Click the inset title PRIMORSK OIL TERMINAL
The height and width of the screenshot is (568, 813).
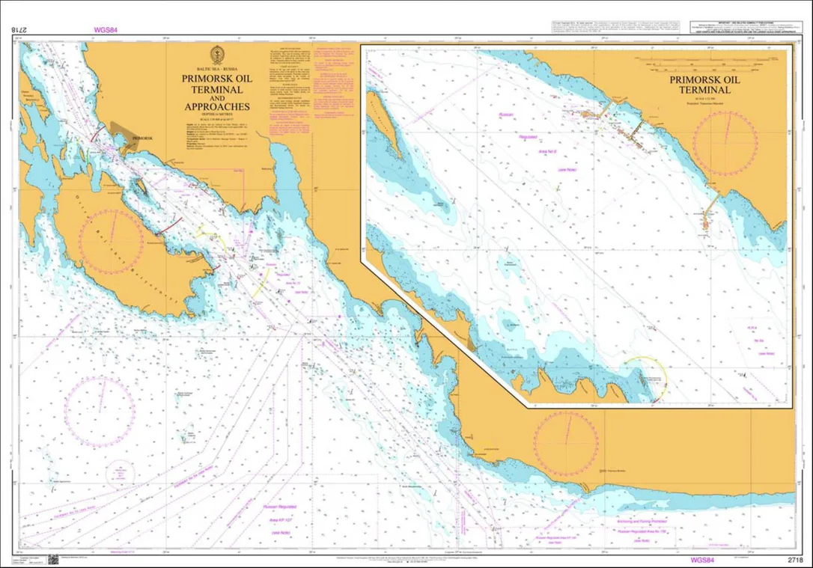click(x=704, y=85)
